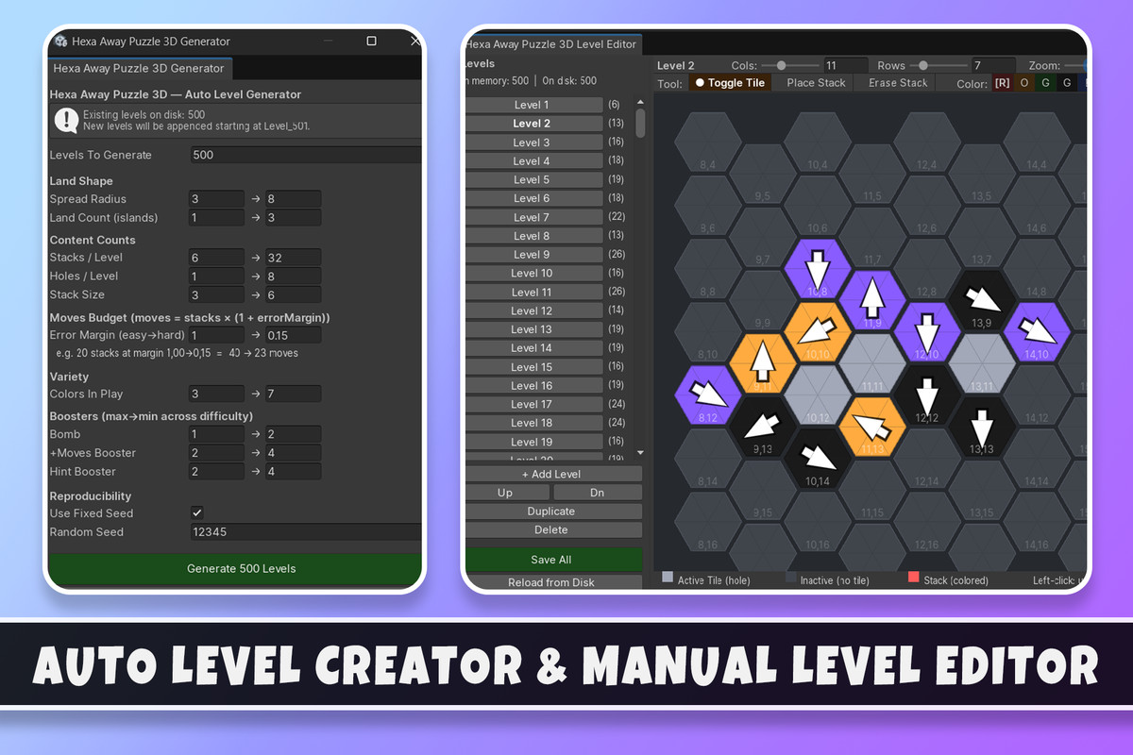Click the warning info icon in Generator window

pyautogui.click(x=66, y=120)
